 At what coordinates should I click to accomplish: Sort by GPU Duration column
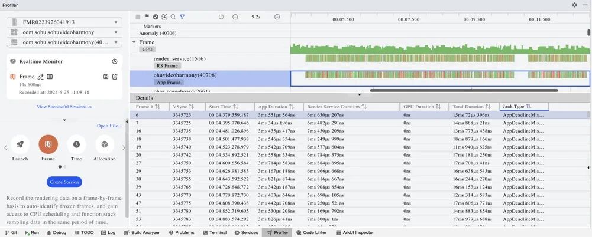click(x=438, y=107)
